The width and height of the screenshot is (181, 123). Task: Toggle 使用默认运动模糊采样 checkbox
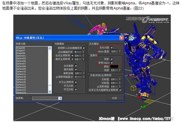[x=84, y=48]
